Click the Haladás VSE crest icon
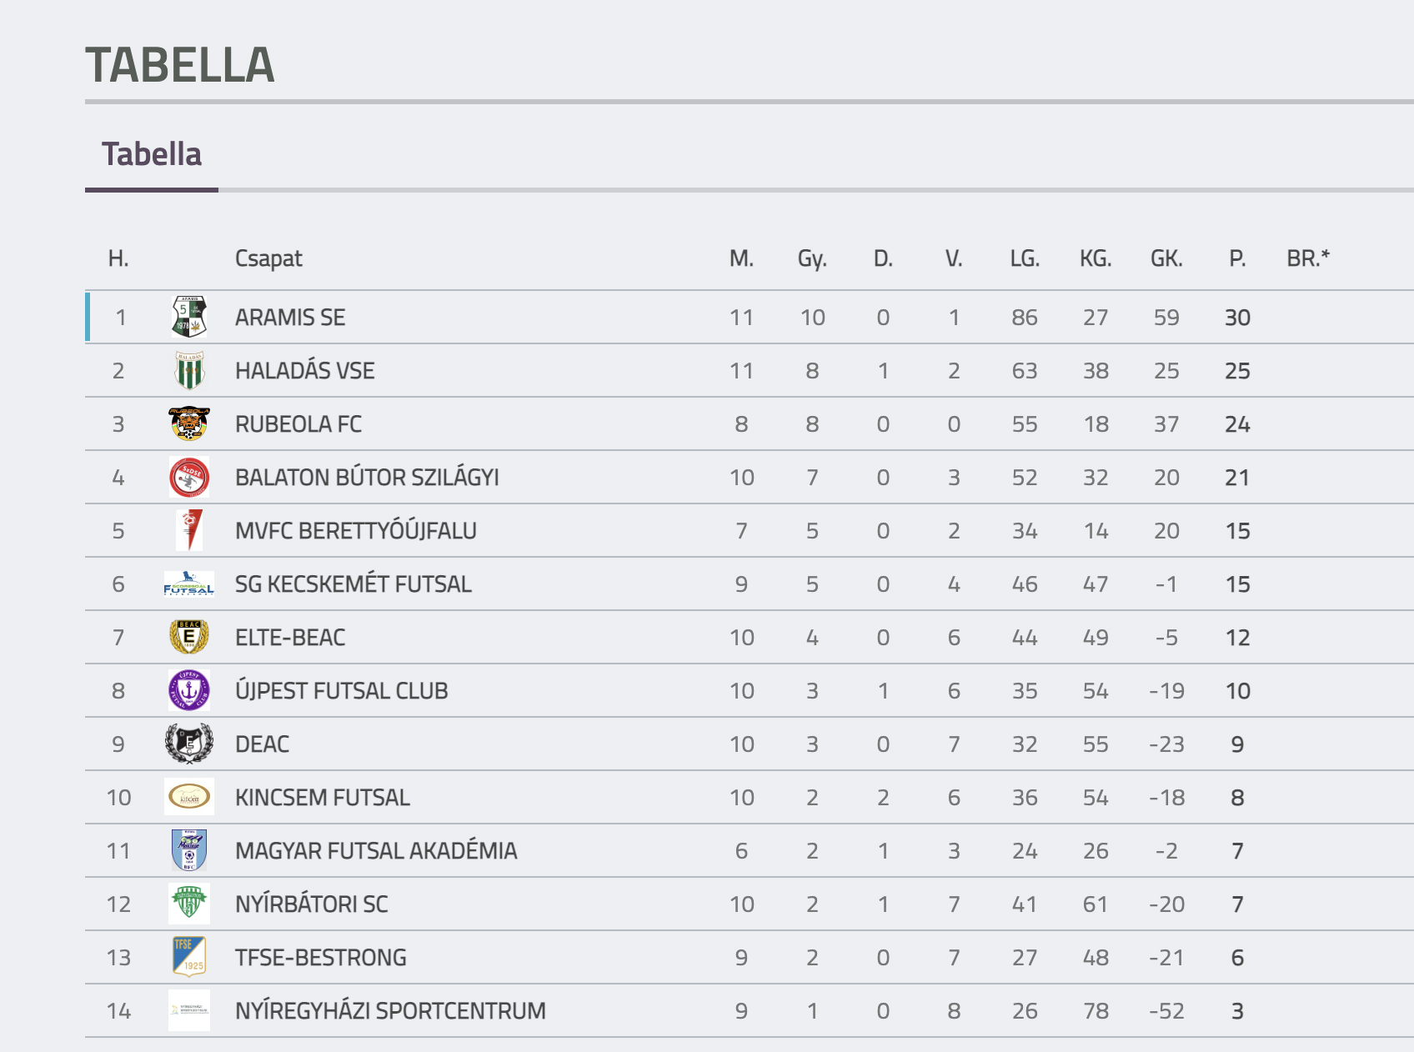The image size is (1414, 1052). point(189,370)
